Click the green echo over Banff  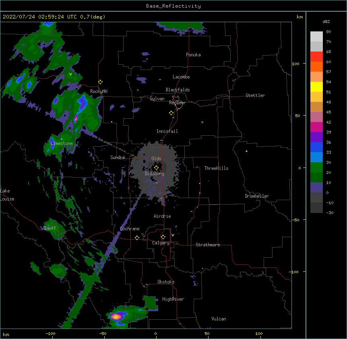click(x=55, y=229)
